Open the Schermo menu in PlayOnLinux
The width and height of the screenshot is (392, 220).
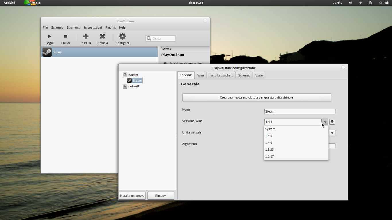pos(57,27)
